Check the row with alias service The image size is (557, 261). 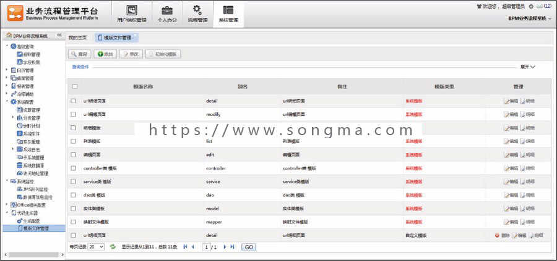73,181
